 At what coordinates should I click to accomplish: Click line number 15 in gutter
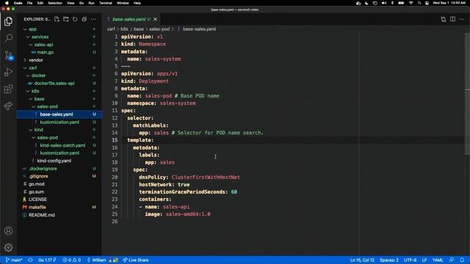click(x=115, y=140)
